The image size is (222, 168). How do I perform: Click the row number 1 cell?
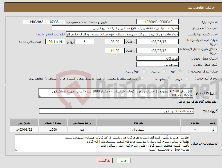tap(213, 130)
